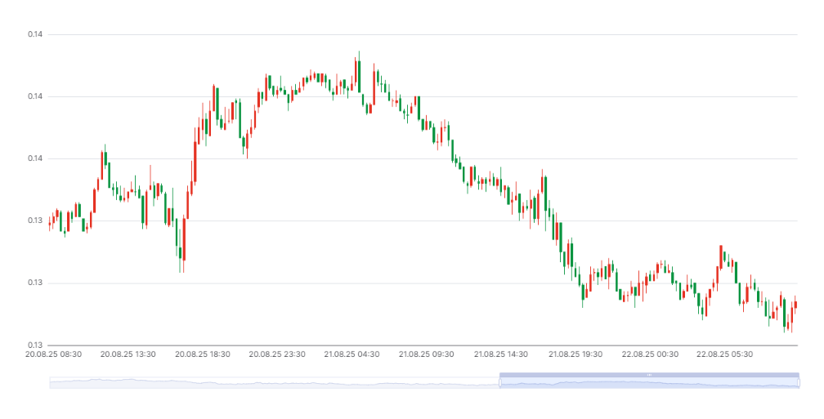Click the right handle of the range selector
Image resolution: width=824 pixels, height=419 pixels.
[x=799, y=383]
